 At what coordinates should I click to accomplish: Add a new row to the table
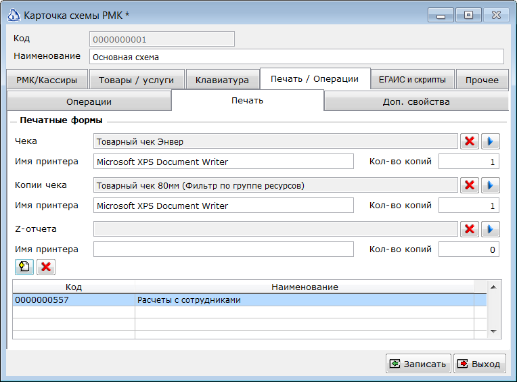(24, 267)
